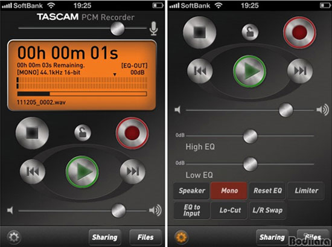Toggle EQ to Input
Image resolution: width=332 pixels, height=247 pixels.
[x=192, y=210]
